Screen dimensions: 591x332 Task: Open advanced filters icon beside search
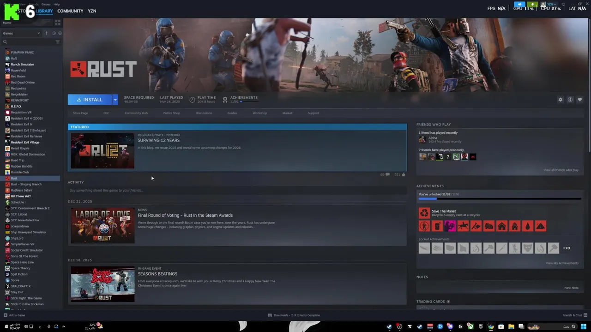tap(58, 42)
